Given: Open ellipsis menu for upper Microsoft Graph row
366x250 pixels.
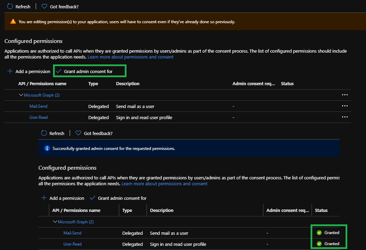Looking at the screenshot, I should pos(345,95).
